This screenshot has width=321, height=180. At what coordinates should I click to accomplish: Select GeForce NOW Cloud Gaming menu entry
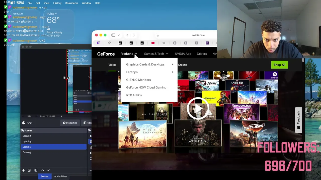coord(146,87)
